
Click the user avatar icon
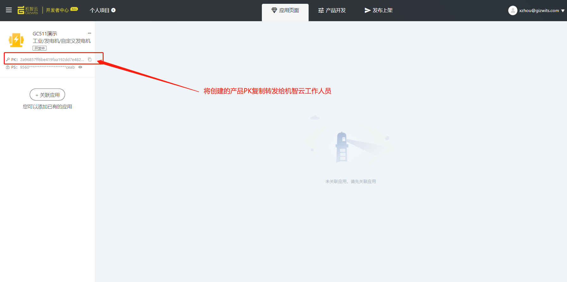[x=512, y=10]
